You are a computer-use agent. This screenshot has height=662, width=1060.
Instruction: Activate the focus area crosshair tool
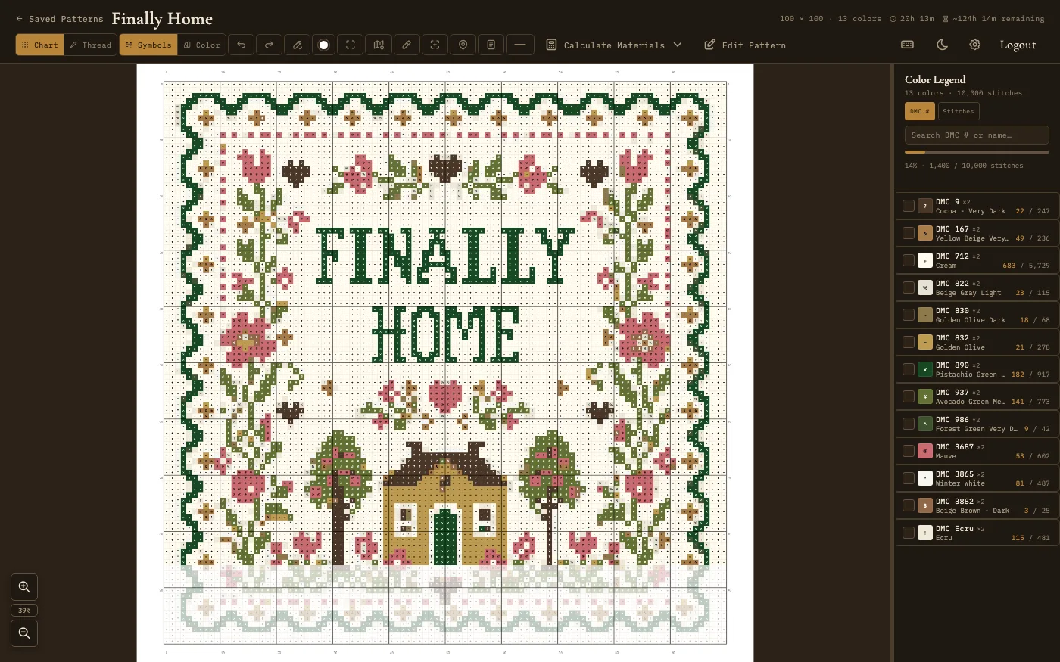[435, 45]
